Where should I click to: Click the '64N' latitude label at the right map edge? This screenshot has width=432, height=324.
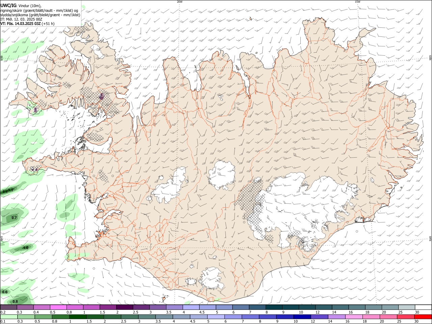pos(430,238)
